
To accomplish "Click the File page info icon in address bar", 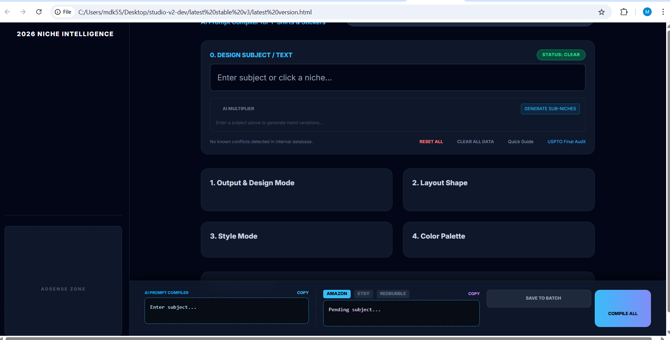I will tap(58, 12).
